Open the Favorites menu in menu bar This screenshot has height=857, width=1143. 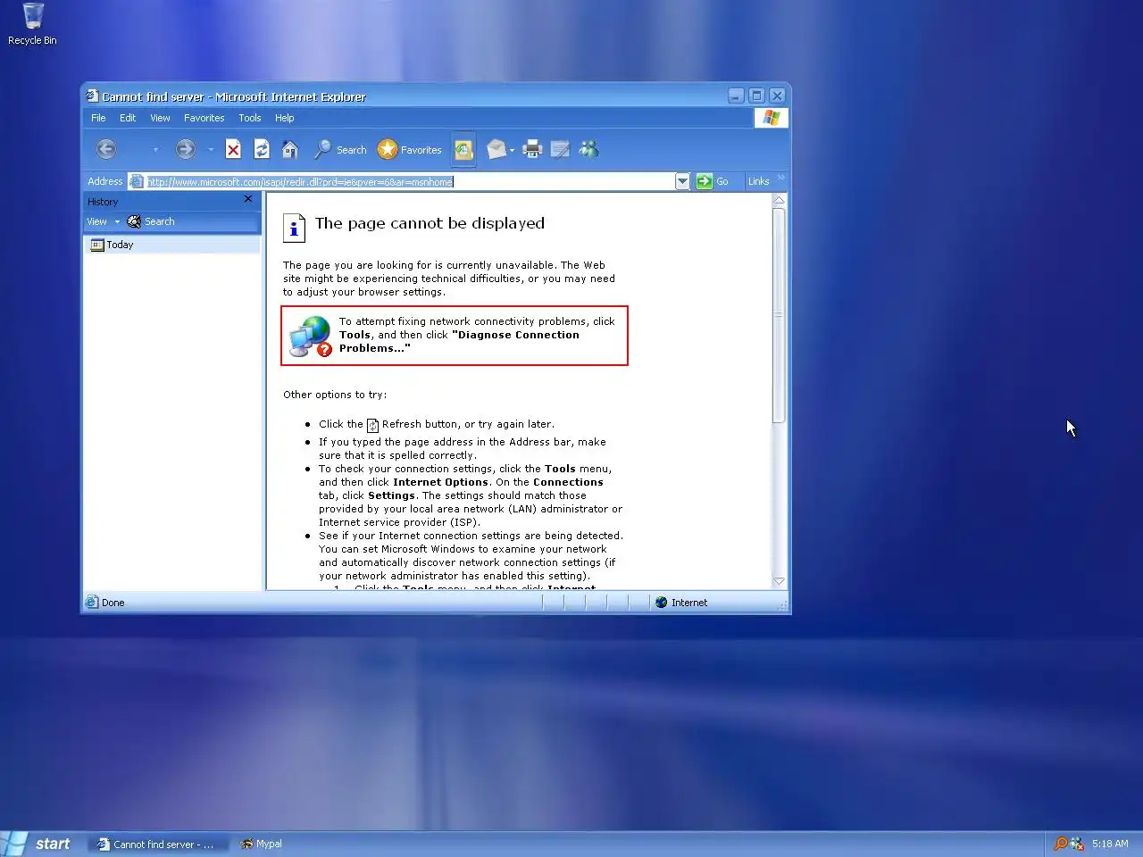[x=204, y=118]
